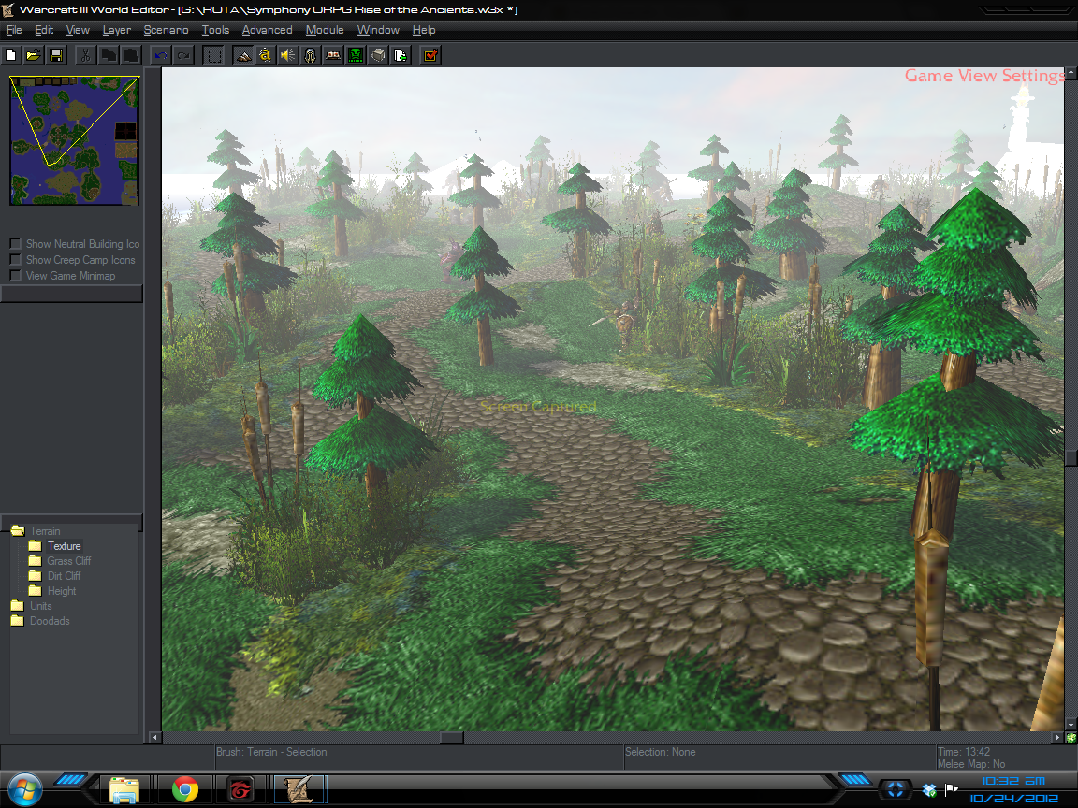
Task: Click the 'Time: 13:42' status text
Action: [964, 752]
